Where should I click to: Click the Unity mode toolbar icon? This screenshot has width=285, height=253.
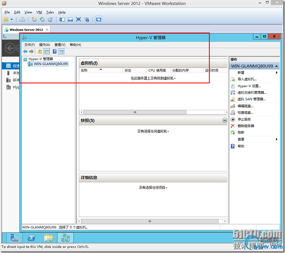(87, 19)
